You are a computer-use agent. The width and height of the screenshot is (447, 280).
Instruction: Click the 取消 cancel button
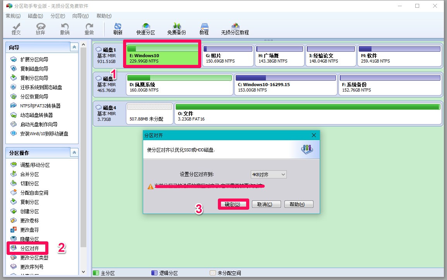(266, 204)
